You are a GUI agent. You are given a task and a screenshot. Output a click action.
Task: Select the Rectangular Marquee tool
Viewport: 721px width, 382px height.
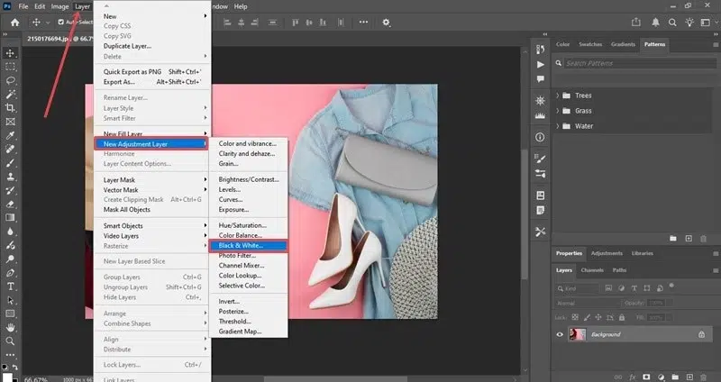pos(10,67)
